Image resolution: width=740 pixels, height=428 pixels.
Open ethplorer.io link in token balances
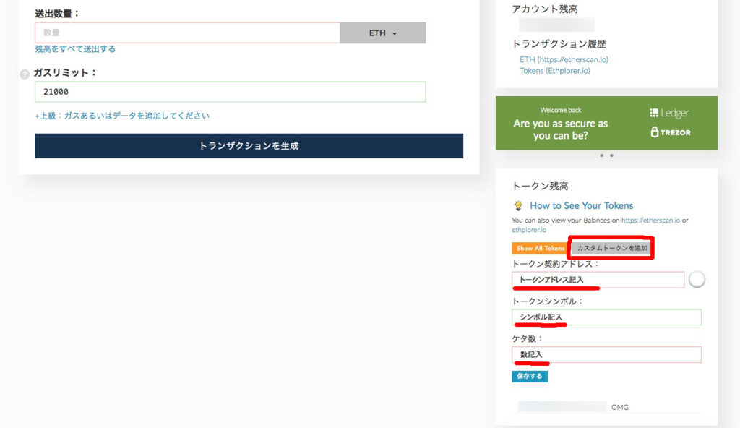(529, 230)
